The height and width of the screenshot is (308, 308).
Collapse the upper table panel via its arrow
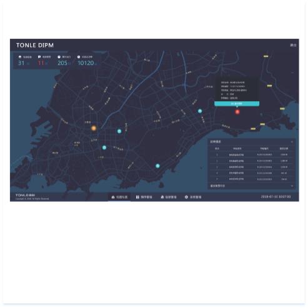point(292,142)
